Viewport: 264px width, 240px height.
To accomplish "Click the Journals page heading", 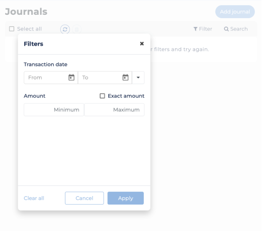I will [x=26, y=12].
